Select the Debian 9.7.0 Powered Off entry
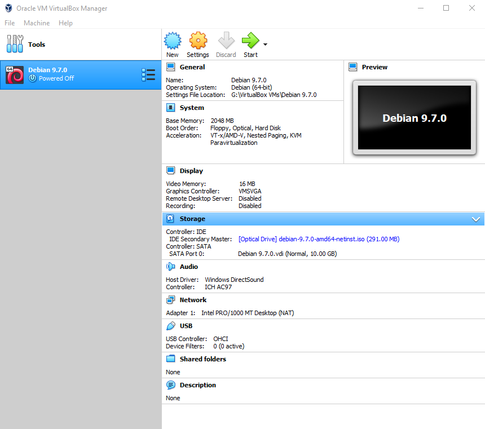 tap(81, 75)
